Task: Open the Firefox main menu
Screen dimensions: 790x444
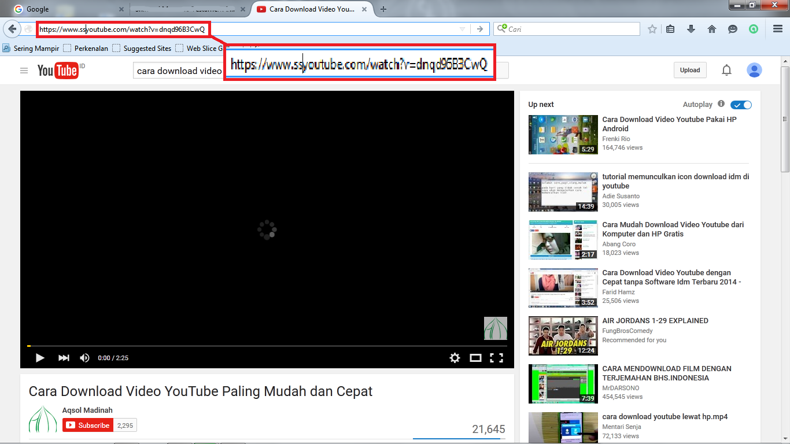Action: coord(777,28)
